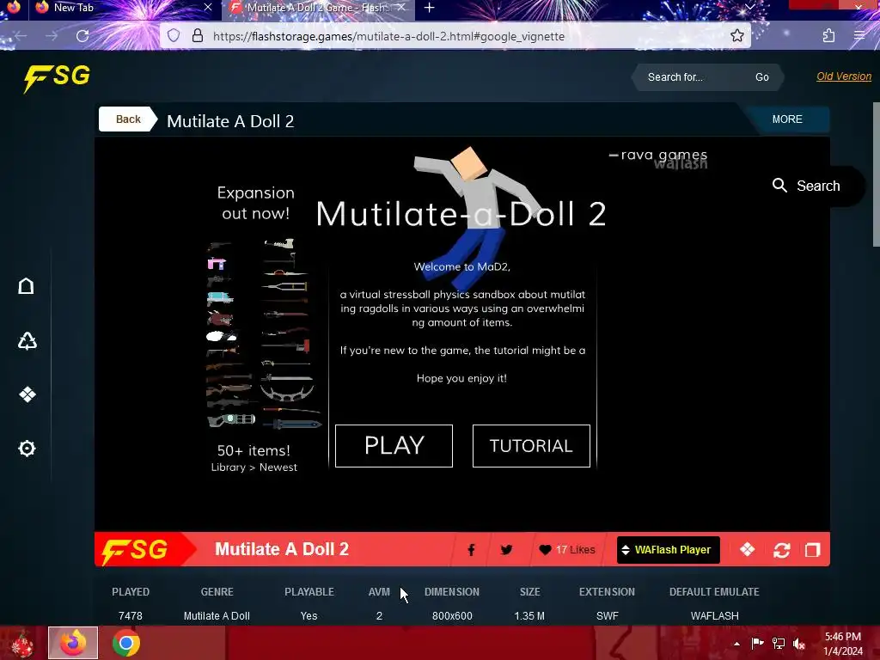Viewport: 880px width, 660px height.
Task: Like the game via heart icon
Action: (544, 550)
